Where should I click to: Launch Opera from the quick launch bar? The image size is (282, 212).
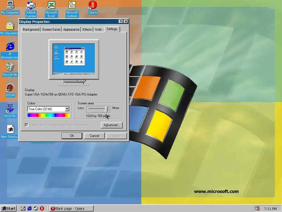coord(42,208)
